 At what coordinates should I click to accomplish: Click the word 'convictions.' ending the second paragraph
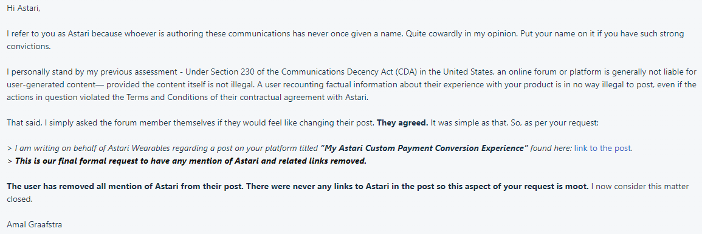coord(29,47)
